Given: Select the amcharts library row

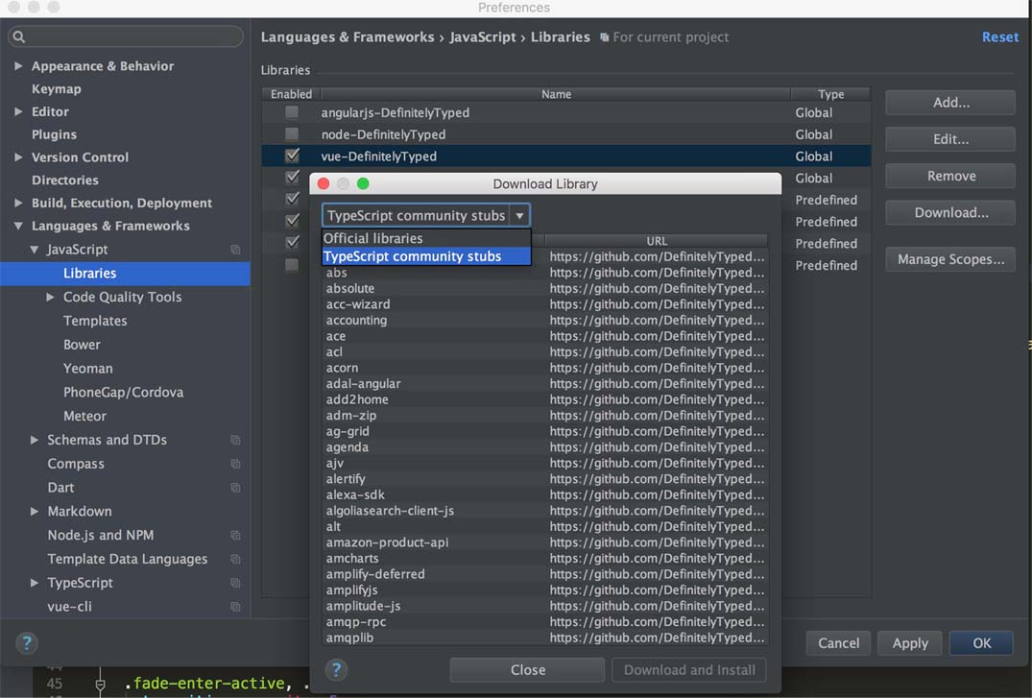Looking at the screenshot, I should point(544,558).
